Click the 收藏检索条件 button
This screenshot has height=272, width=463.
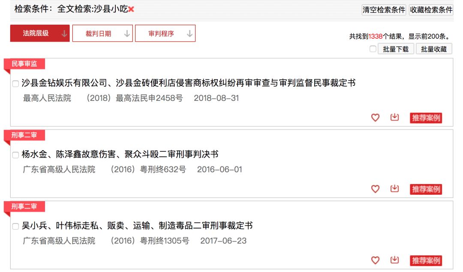point(431,10)
